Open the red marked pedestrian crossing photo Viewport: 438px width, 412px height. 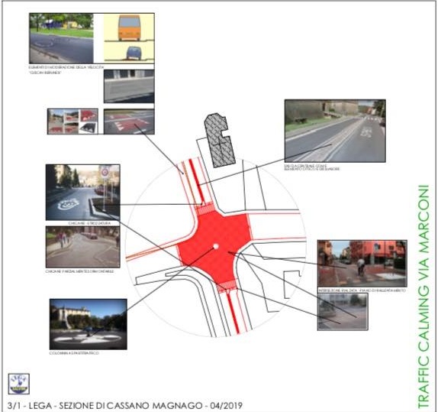(129, 122)
